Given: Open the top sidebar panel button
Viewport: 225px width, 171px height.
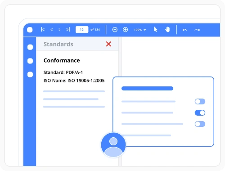Looking at the screenshot, I should tap(30, 47).
